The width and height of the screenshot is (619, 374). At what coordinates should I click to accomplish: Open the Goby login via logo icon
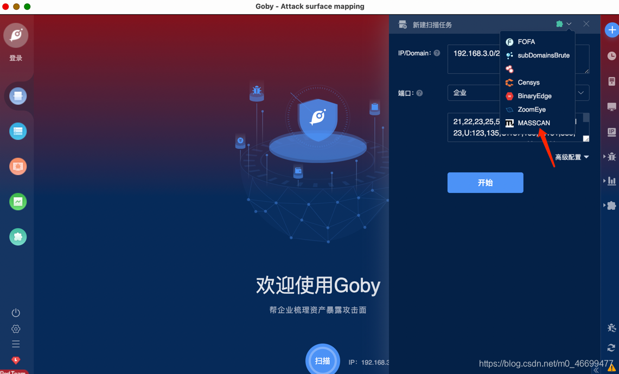(x=17, y=35)
